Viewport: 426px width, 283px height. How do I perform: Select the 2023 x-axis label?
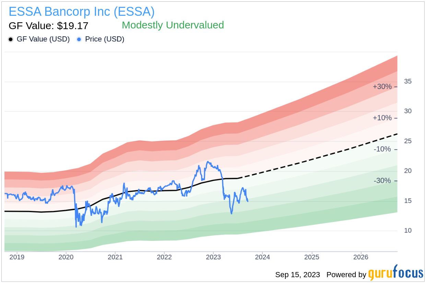tap(213, 257)
